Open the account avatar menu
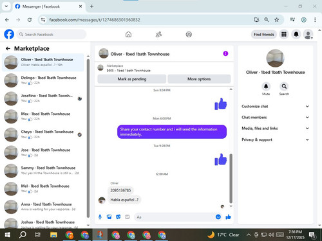322x241 pixels. tap(308, 34)
